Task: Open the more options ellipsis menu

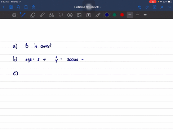Action: [x=169, y=7]
